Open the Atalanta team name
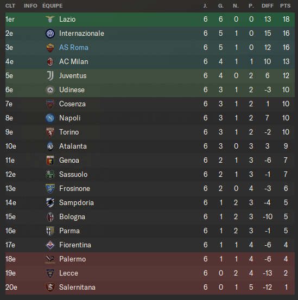This screenshot has width=298, height=300. pos(73,146)
